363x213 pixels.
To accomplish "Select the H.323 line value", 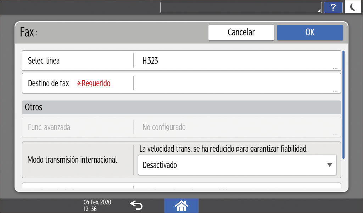I will 150,61.
